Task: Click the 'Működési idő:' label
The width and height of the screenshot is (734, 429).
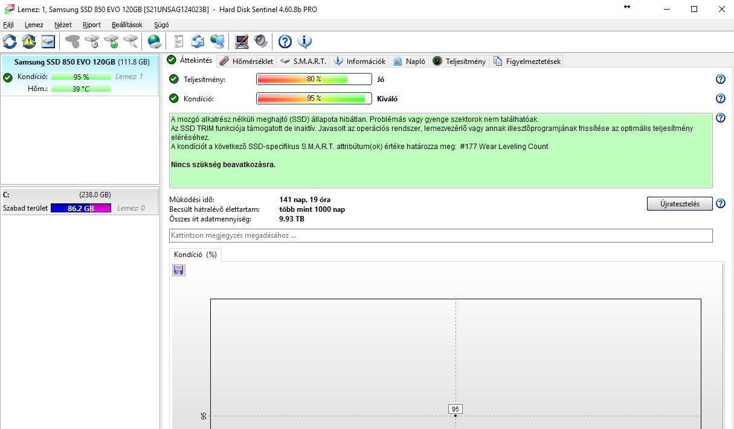Action: tap(192, 200)
